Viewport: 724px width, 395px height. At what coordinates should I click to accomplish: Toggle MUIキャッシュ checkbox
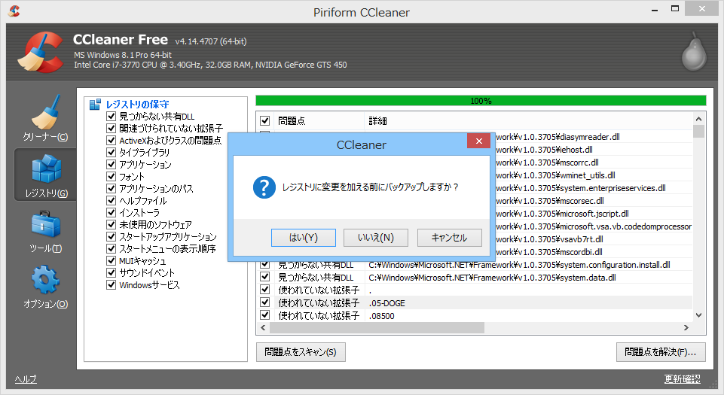click(x=111, y=261)
